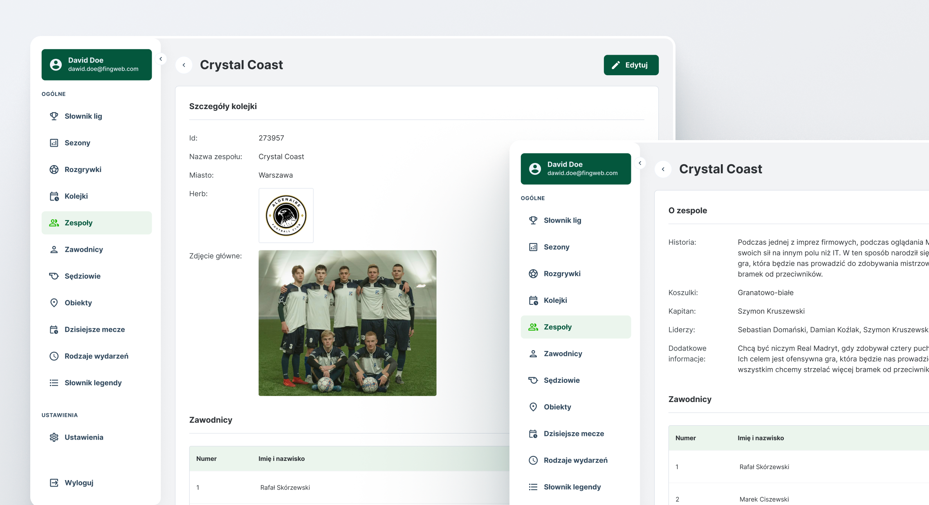This screenshot has height=505, width=929.
Task: Collapse the second panel's sidebar chevron
Action: coord(640,163)
